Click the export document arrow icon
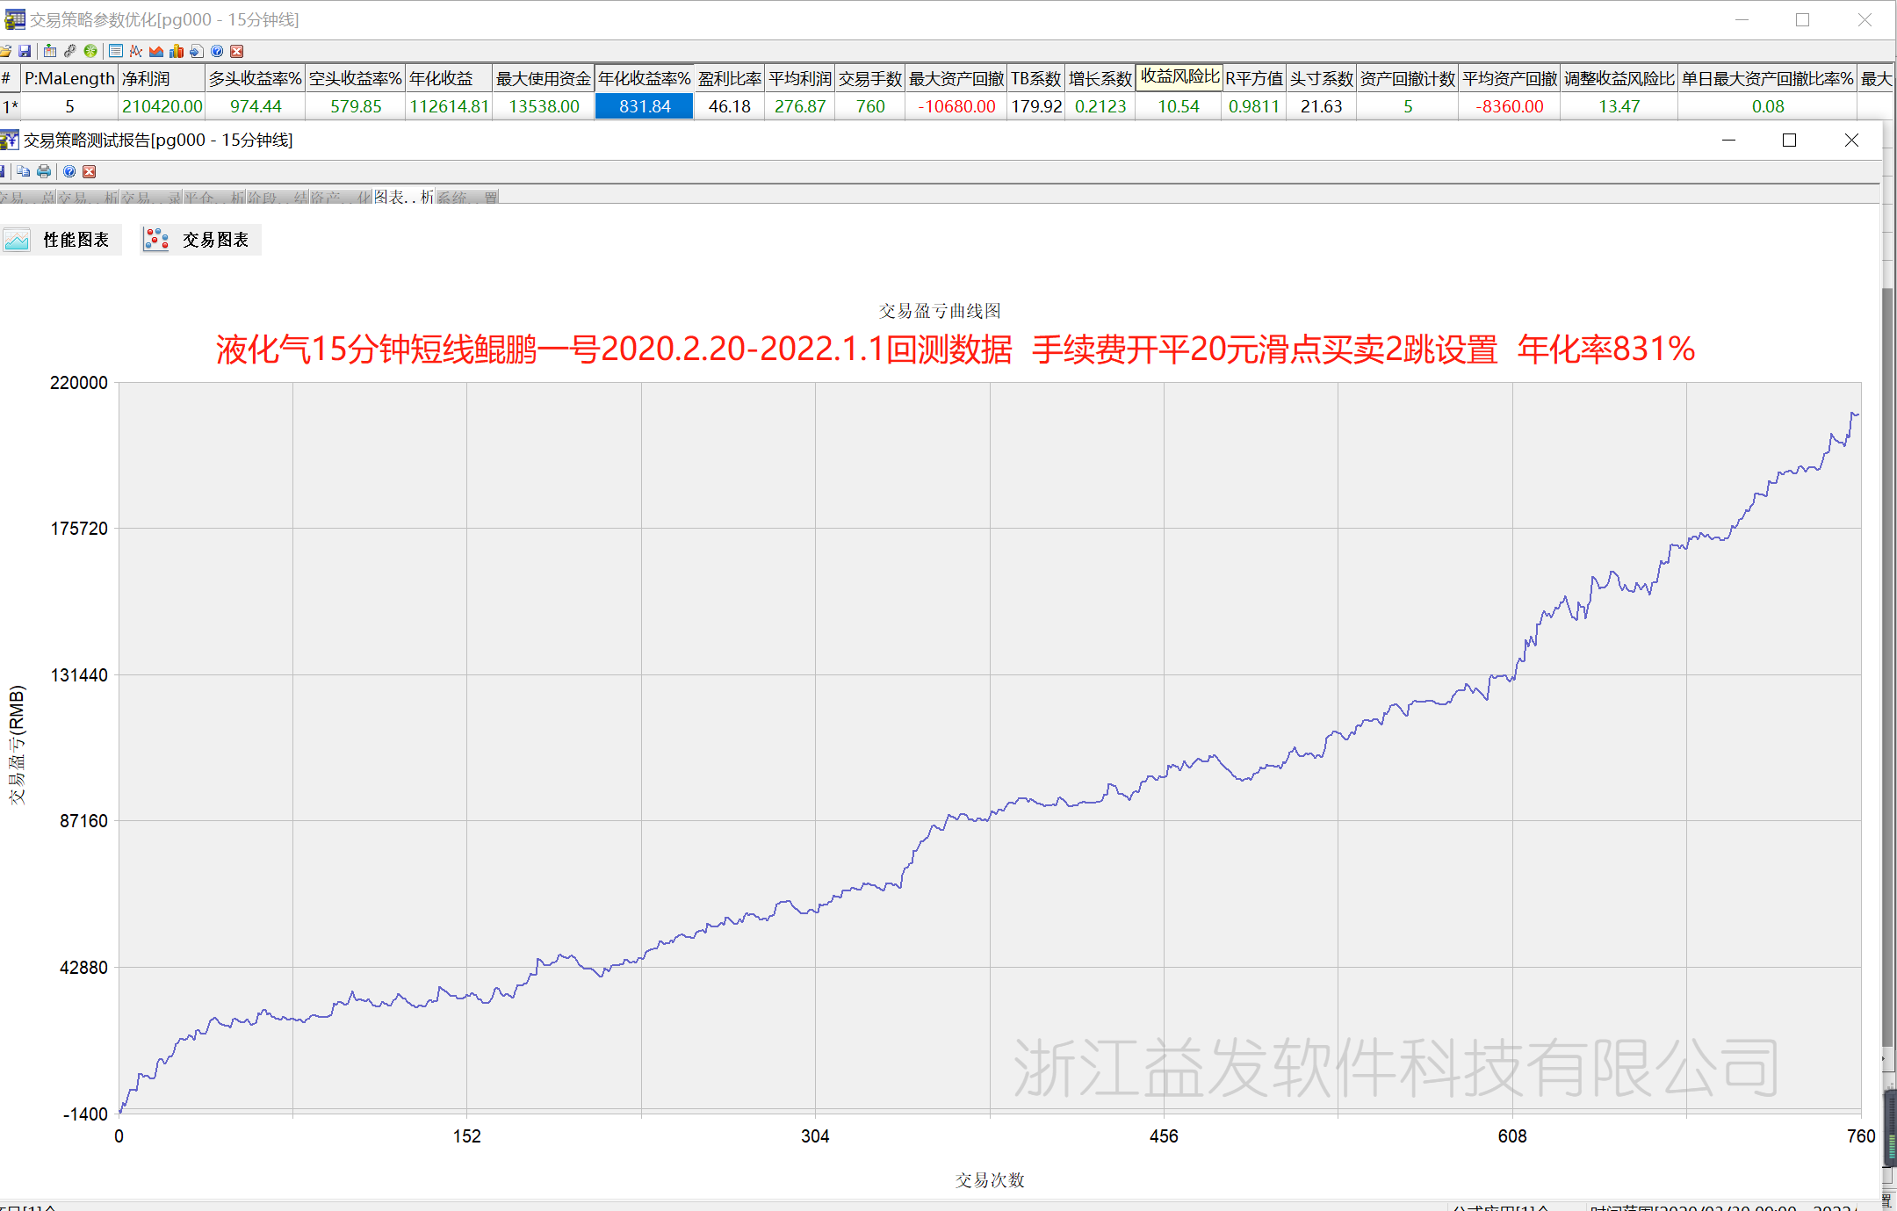Image resolution: width=1897 pixels, height=1211 pixels. click(x=197, y=51)
